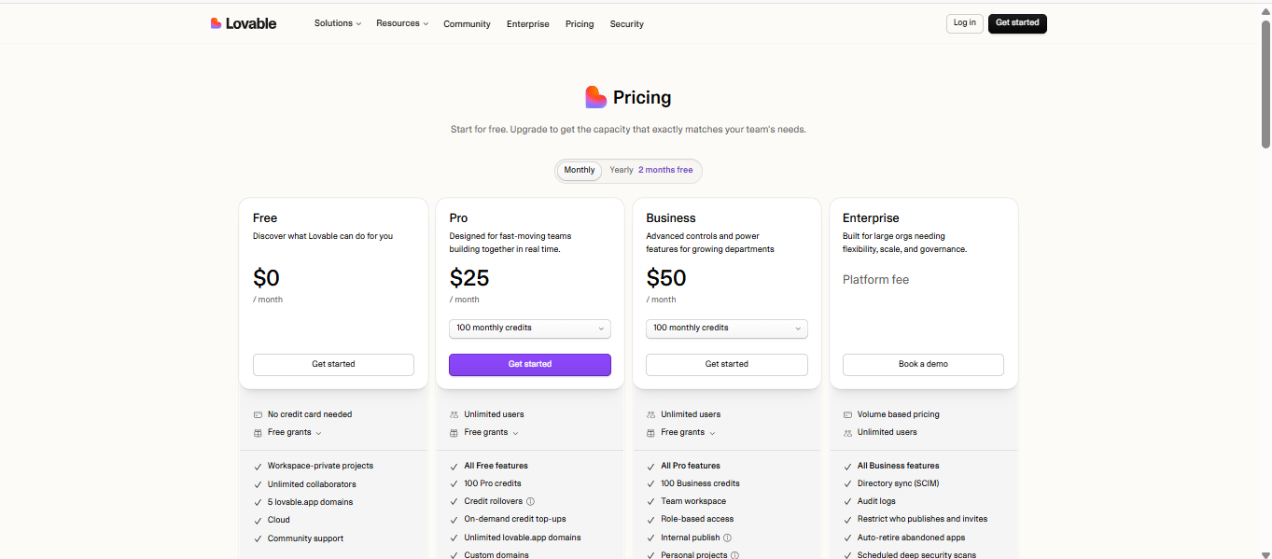Click Get started on Free plan
This screenshot has height=559, width=1272.
click(333, 365)
